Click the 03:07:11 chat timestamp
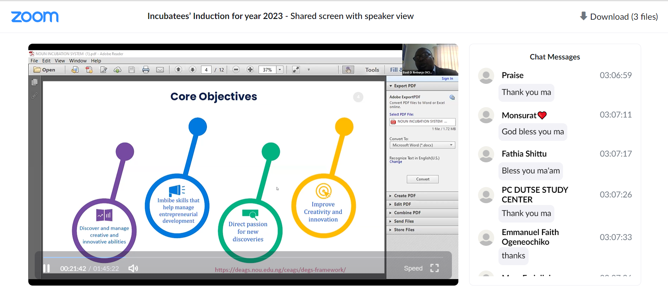This screenshot has width=668, height=306. pyautogui.click(x=616, y=115)
